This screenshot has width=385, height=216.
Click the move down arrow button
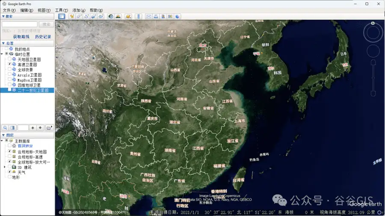click(x=40, y=128)
